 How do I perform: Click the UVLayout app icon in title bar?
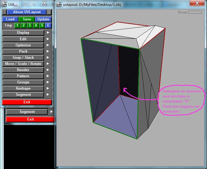(4, 5)
